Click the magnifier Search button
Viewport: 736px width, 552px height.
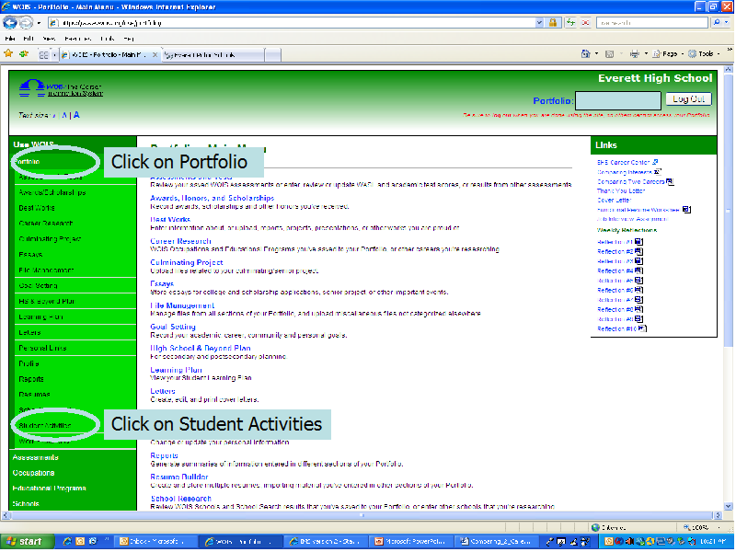point(717,22)
